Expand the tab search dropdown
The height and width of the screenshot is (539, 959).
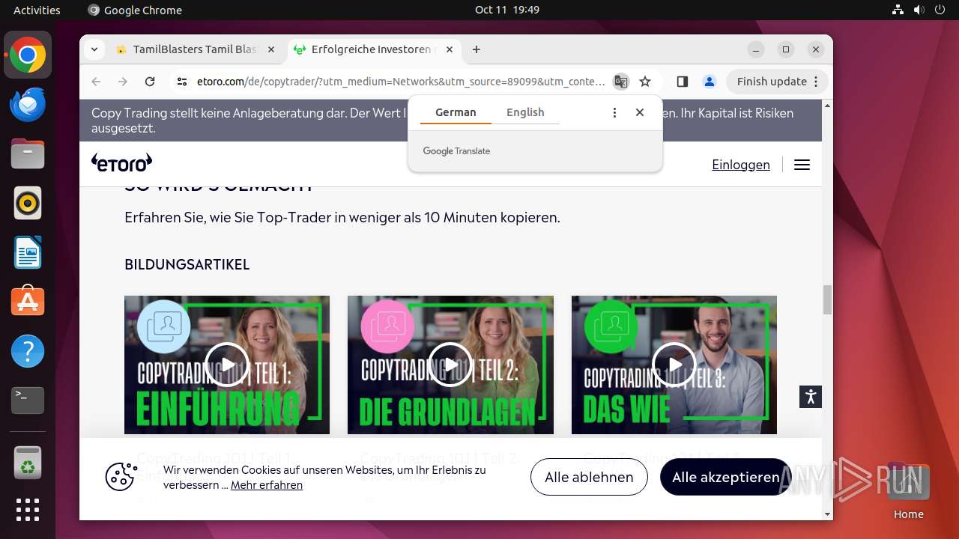coord(94,49)
